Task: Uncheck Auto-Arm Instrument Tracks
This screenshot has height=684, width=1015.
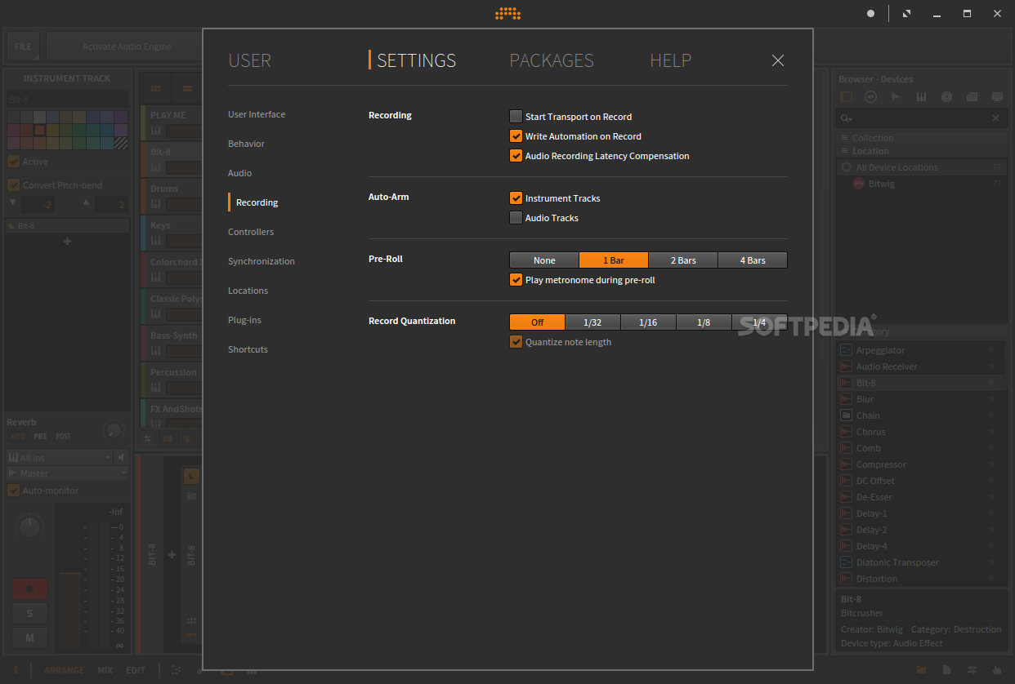Action: point(516,198)
